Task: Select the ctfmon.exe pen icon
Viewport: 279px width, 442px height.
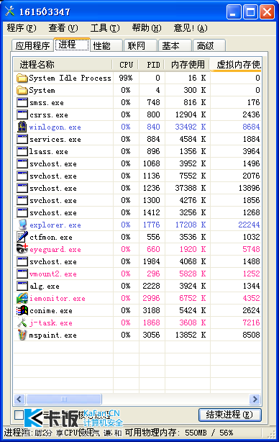Action: tap(22, 237)
